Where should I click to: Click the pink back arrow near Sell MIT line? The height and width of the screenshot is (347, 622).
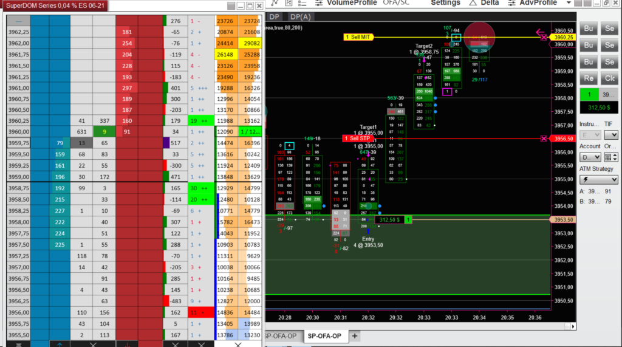click(540, 32)
